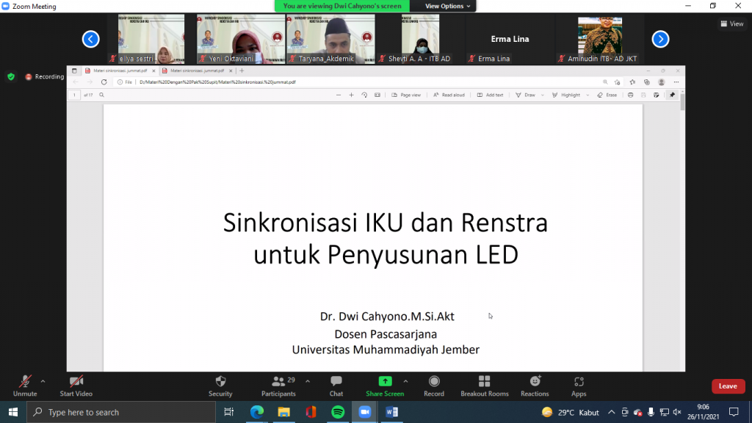Expand the Highlight color options arrow
752x423 pixels.
(x=587, y=95)
